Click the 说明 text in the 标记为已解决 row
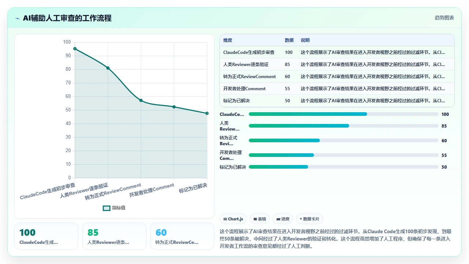Screen dimensions: 469x264 (373, 101)
